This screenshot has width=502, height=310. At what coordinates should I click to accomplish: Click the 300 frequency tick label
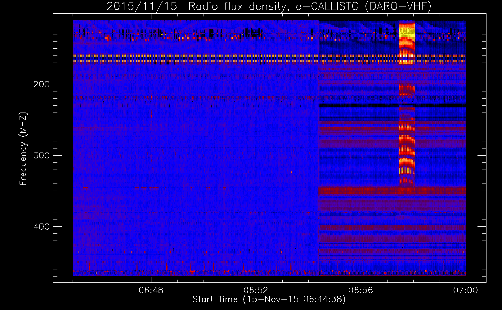coord(42,155)
